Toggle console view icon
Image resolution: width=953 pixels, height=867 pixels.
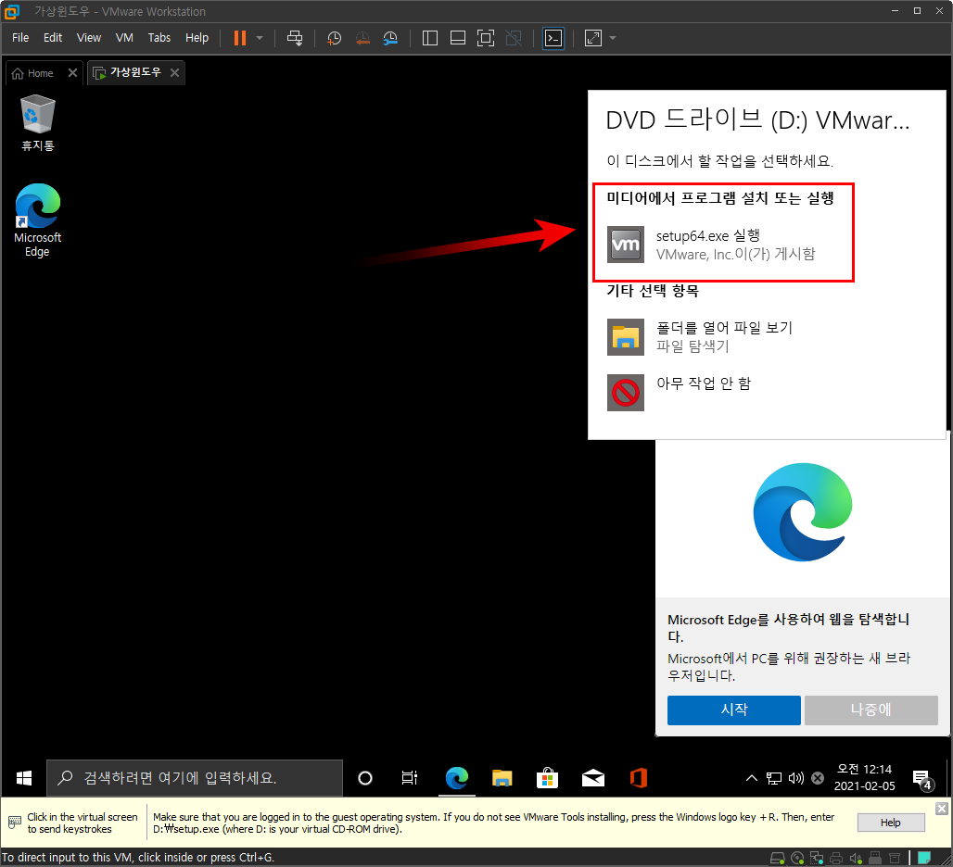pos(553,38)
